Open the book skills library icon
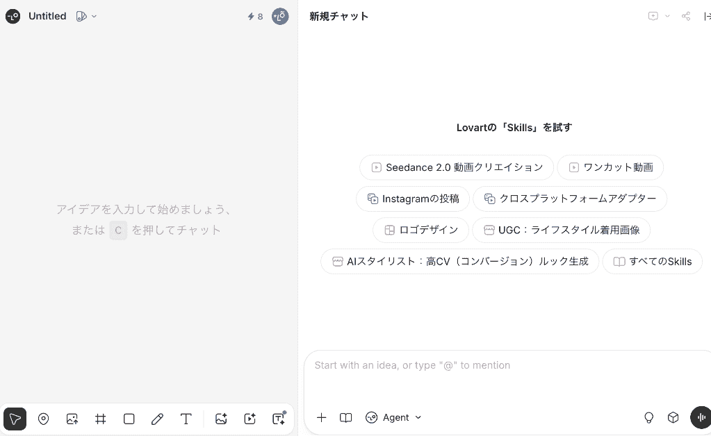 tap(346, 417)
